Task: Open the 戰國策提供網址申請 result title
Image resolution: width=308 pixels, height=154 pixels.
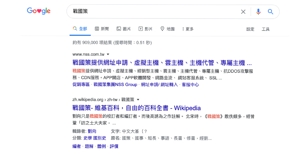Action: coord(162,63)
